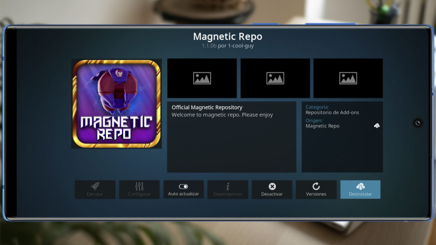Screen dimensions: 436x245
Task: Click the Official Magnetic Repository description text
Action: [x=207, y=107]
